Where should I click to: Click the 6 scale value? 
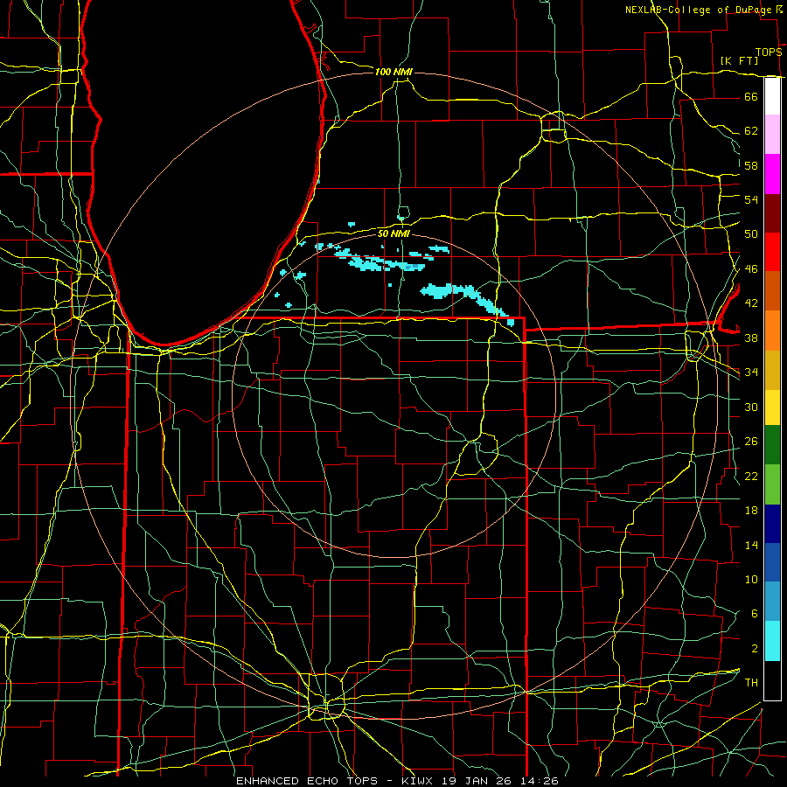tap(754, 613)
